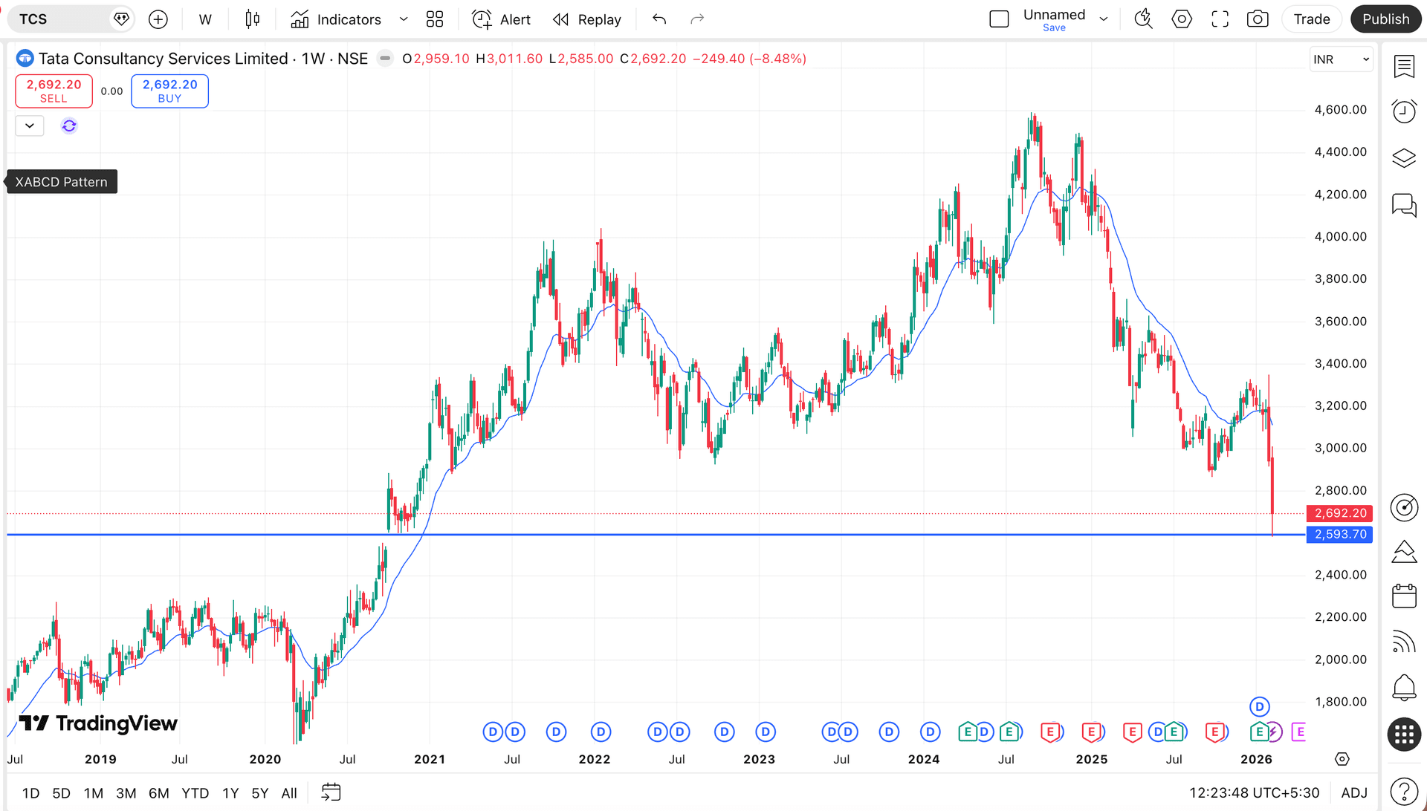Click the D marker at 2022
The height and width of the screenshot is (811, 1427).
pos(601,732)
